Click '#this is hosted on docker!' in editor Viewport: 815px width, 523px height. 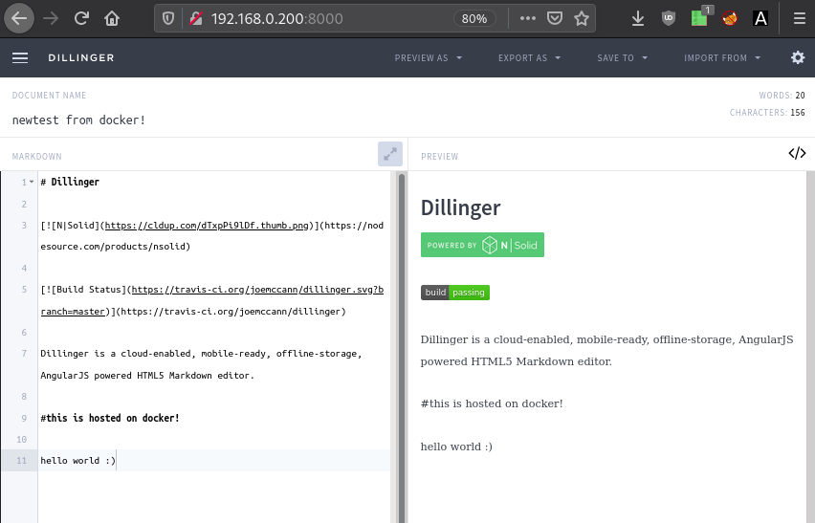pyautogui.click(x=110, y=418)
